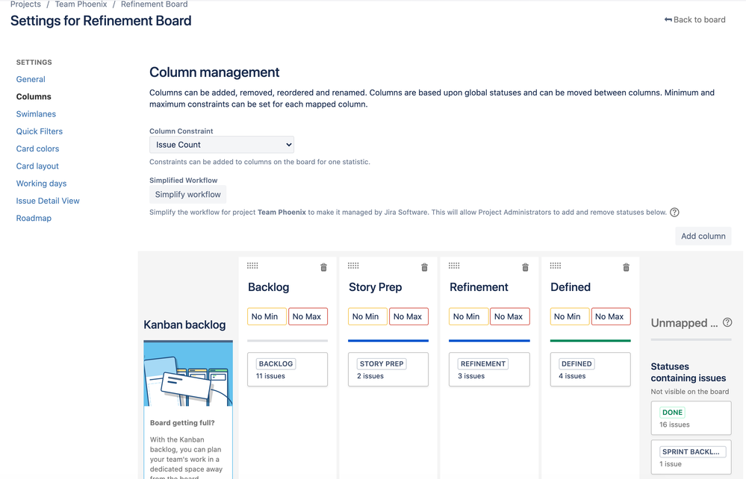Delete the Backlog column via trash icon
746x479 pixels.
(x=323, y=267)
